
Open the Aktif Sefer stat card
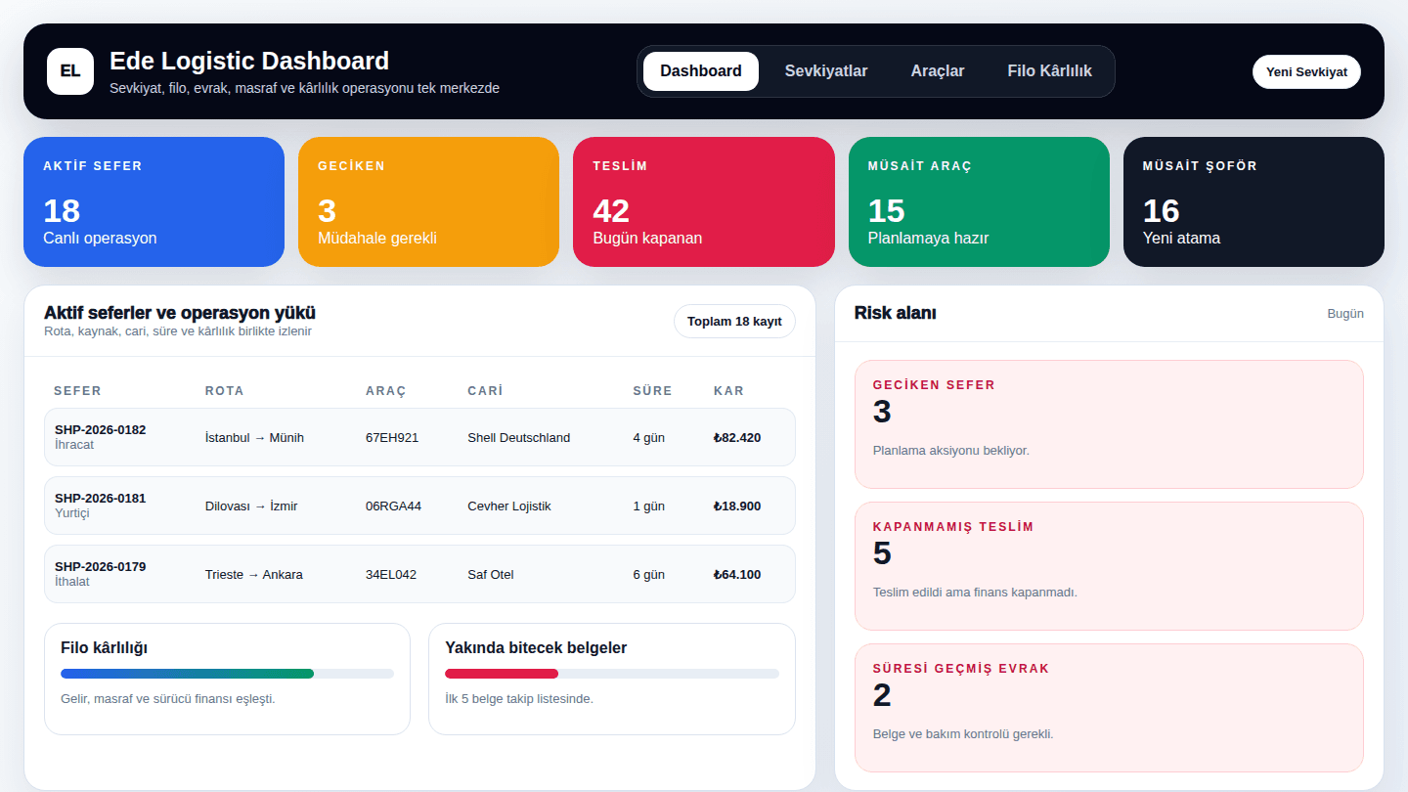pos(154,201)
